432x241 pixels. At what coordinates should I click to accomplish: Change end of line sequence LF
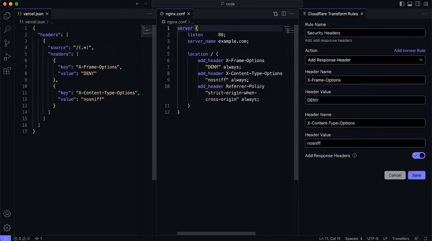(385, 238)
